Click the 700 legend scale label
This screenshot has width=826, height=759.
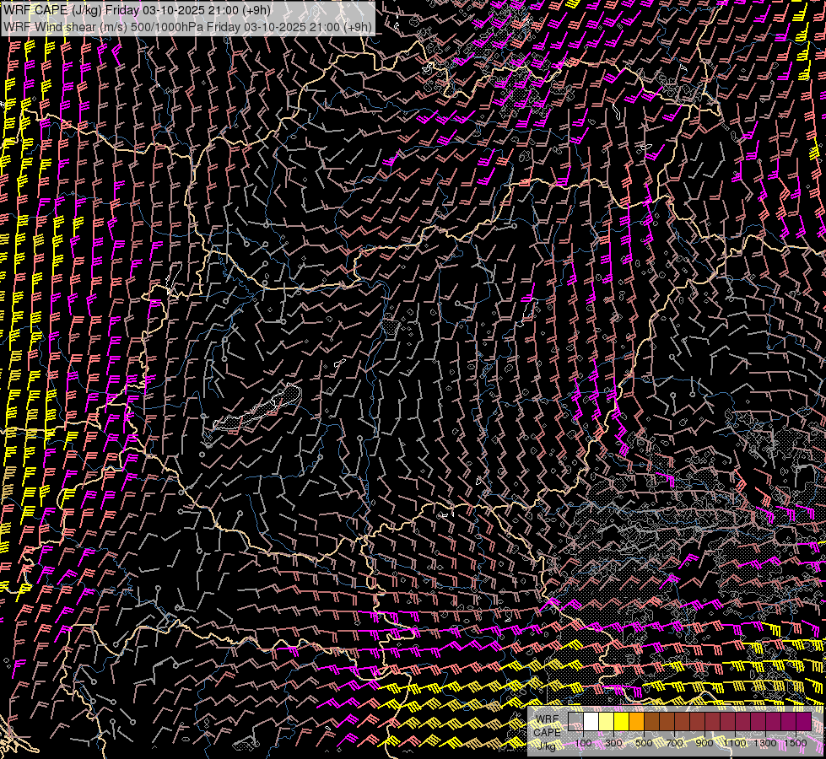[x=674, y=743]
